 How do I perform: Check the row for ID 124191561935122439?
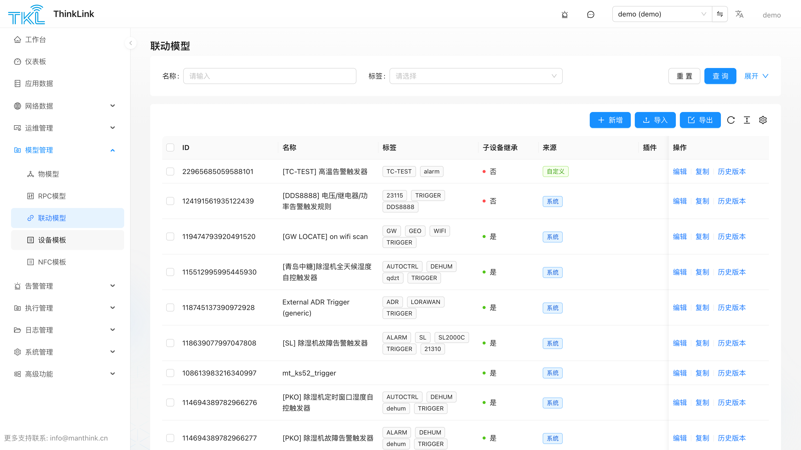point(170,201)
